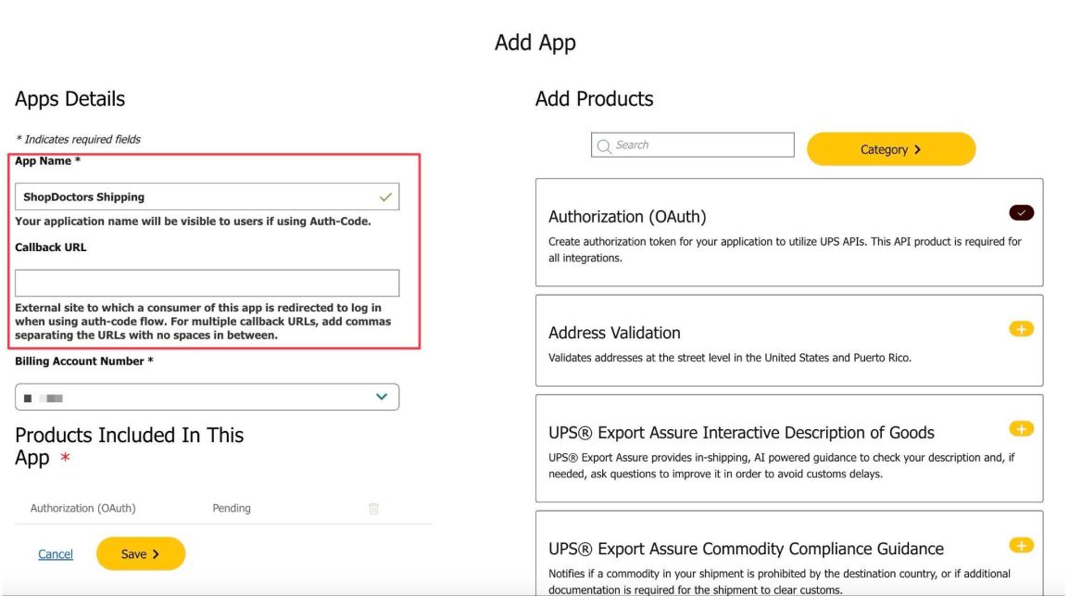Click the product Search box

[x=693, y=146]
